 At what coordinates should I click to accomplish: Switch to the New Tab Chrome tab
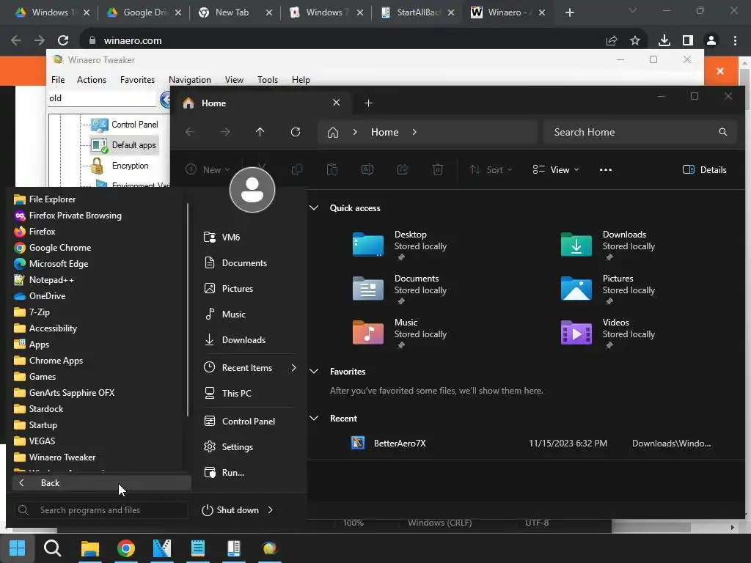(x=236, y=12)
